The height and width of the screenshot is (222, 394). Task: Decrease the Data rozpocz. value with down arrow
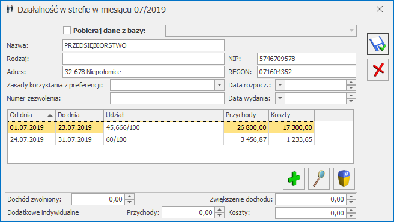pyautogui.click(x=351, y=88)
